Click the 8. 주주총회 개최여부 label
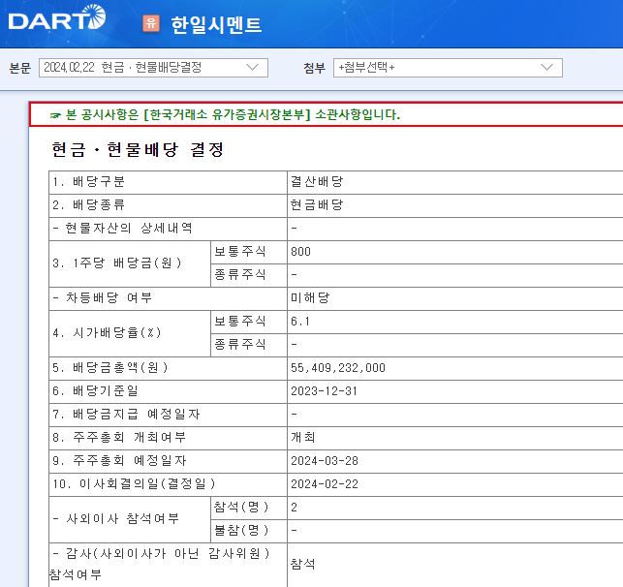 coord(119,438)
